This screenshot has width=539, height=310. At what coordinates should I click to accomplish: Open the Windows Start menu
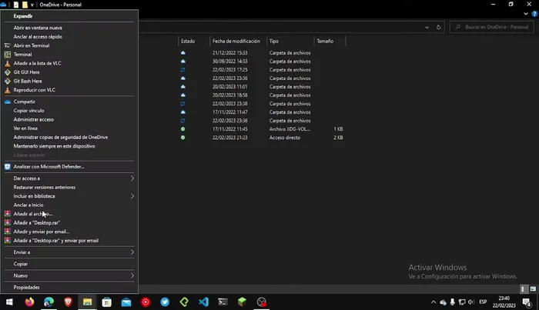[9, 302]
